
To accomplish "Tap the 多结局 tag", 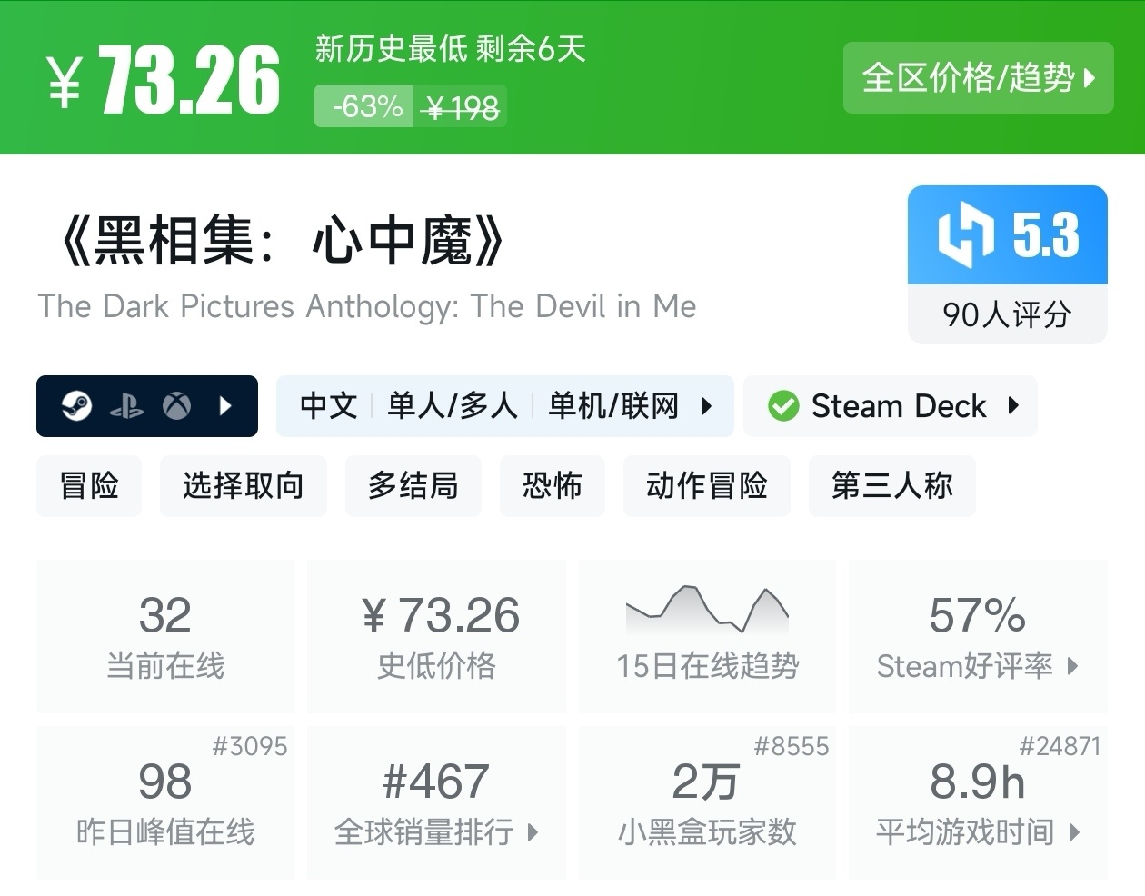I will (413, 486).
